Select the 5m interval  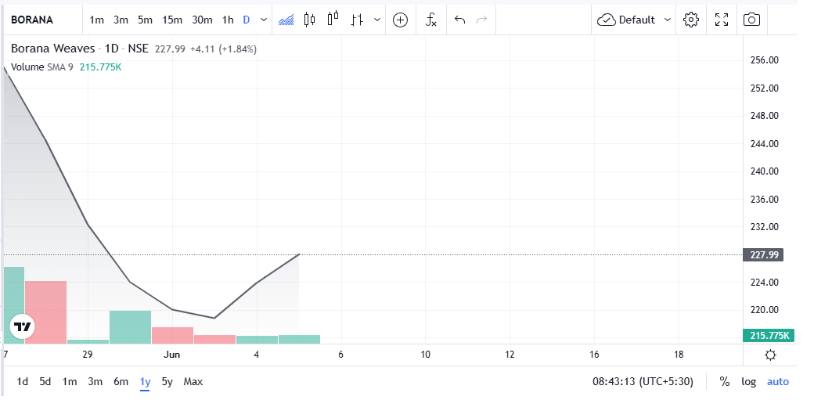tap(145, 20)
